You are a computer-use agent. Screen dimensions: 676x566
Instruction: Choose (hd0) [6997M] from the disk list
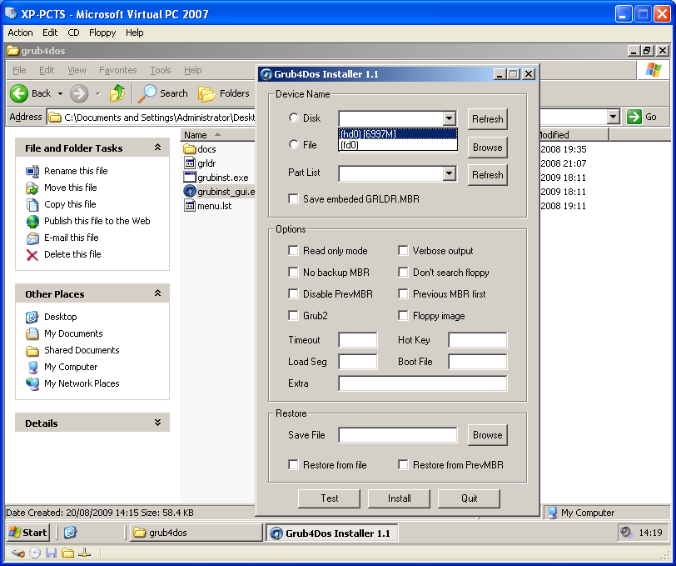pyautogui.click(x=398, y=134)
